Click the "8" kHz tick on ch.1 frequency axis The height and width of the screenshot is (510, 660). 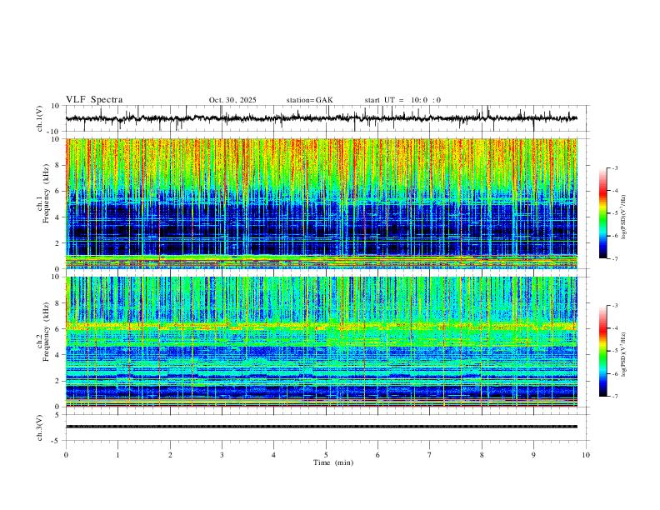click(x=58, y=165)
